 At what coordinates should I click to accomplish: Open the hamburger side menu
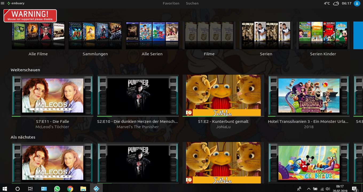[3, 3]
